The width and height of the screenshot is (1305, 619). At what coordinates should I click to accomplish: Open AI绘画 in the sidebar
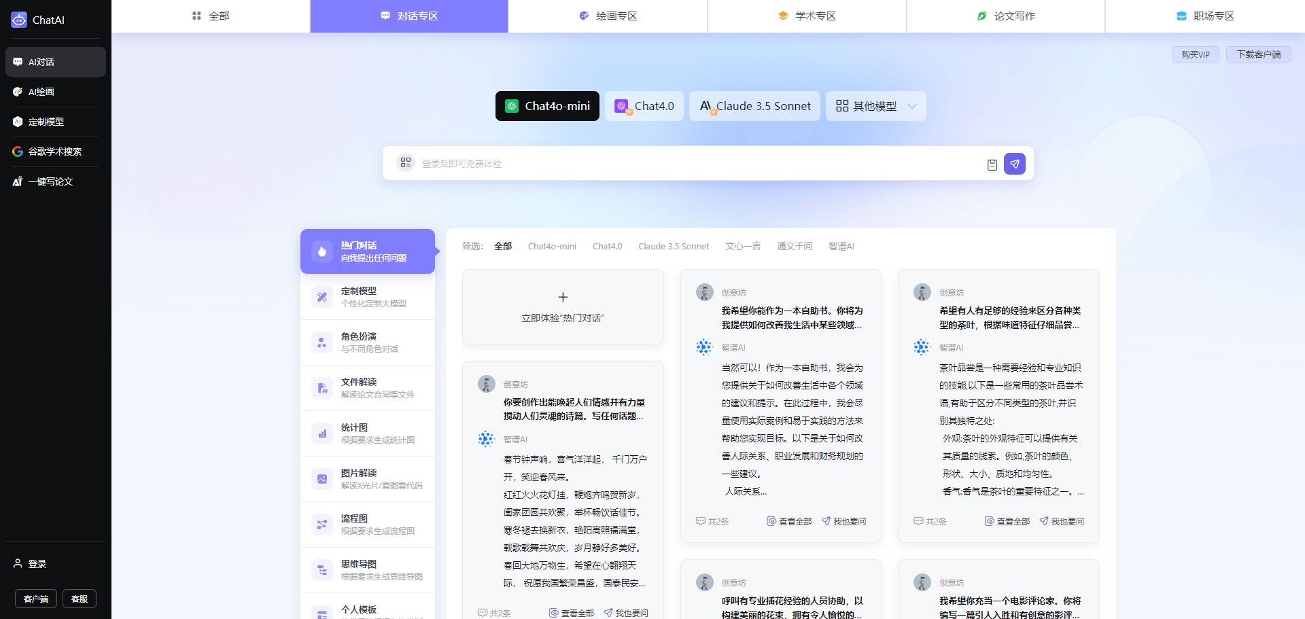56,92
